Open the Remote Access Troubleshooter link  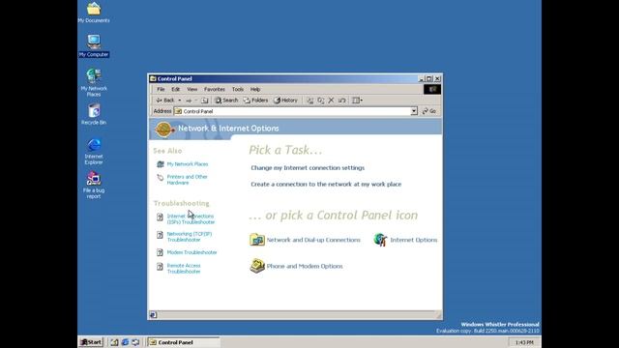click(184, 269)
